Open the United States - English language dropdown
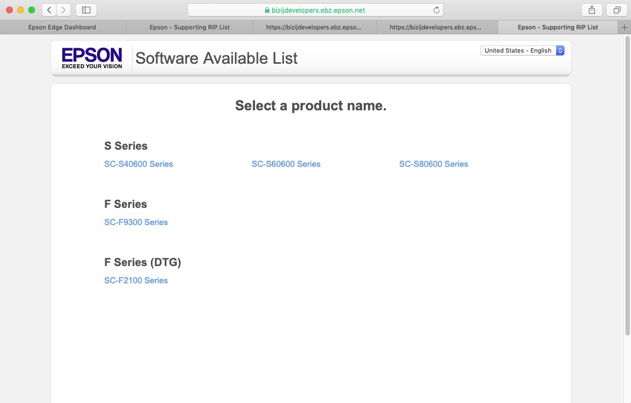This screenshot has width=631, height=403. pos(522,50)
